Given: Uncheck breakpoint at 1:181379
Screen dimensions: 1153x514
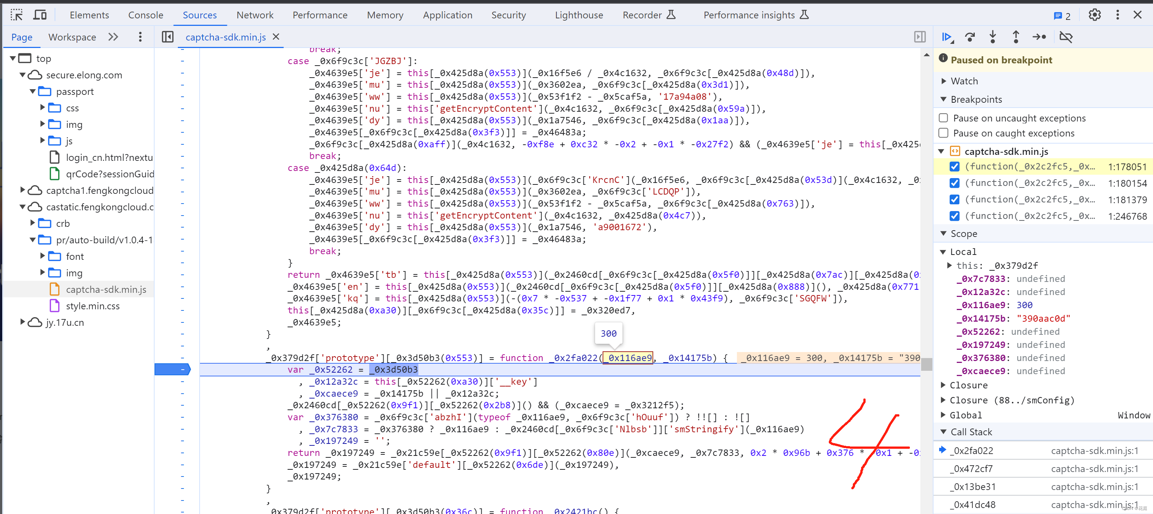Looking at the screenshot, I should [954, 199].
